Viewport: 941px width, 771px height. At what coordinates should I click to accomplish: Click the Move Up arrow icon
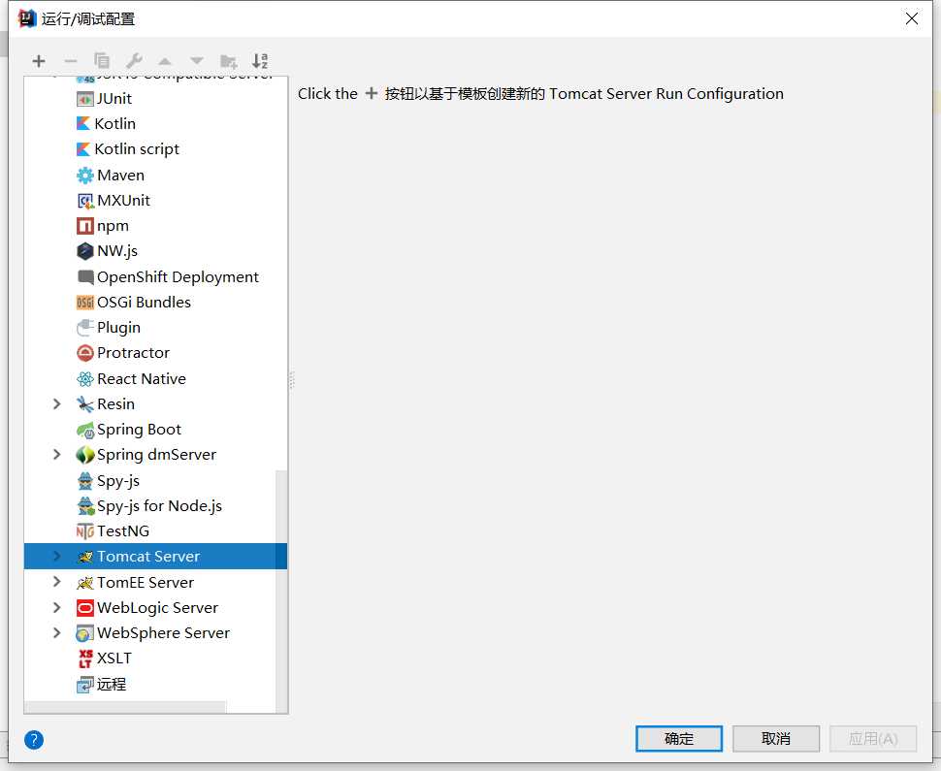pyautogui.click(x=165, y=61)
